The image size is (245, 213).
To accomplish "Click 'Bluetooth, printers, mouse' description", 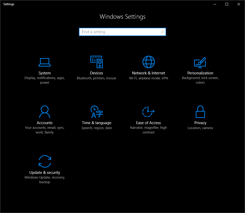I will point(97,78).
